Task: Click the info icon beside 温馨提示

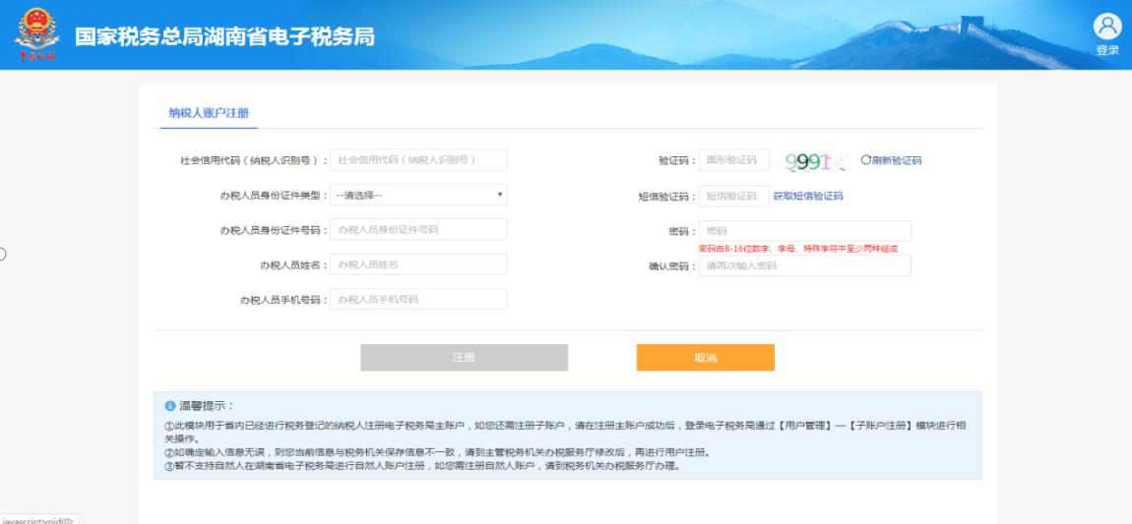Action: click(x=169, y=406)
